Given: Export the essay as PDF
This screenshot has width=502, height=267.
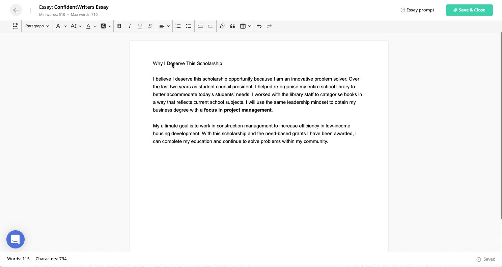Looking at the screenshot, I should coord(16,26).
